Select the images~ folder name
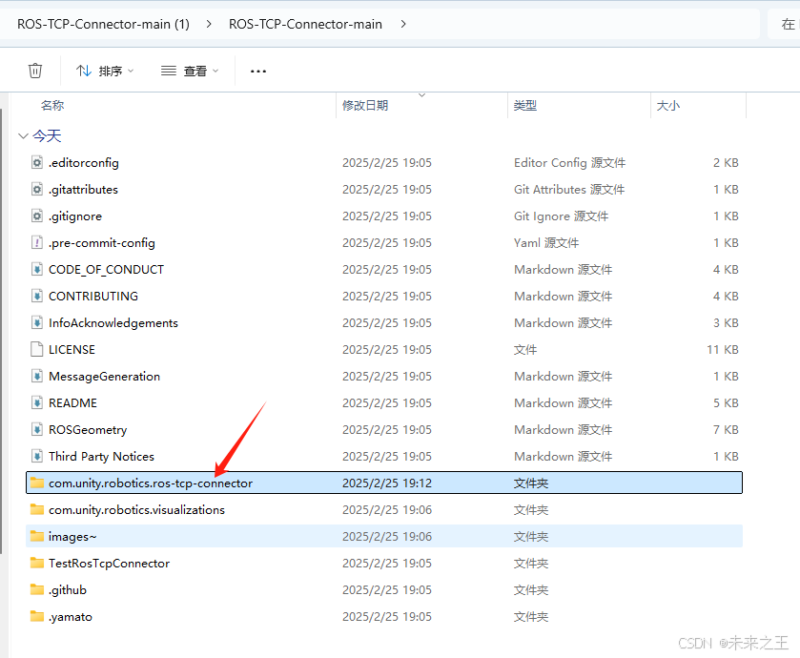 tap(72, 537)
